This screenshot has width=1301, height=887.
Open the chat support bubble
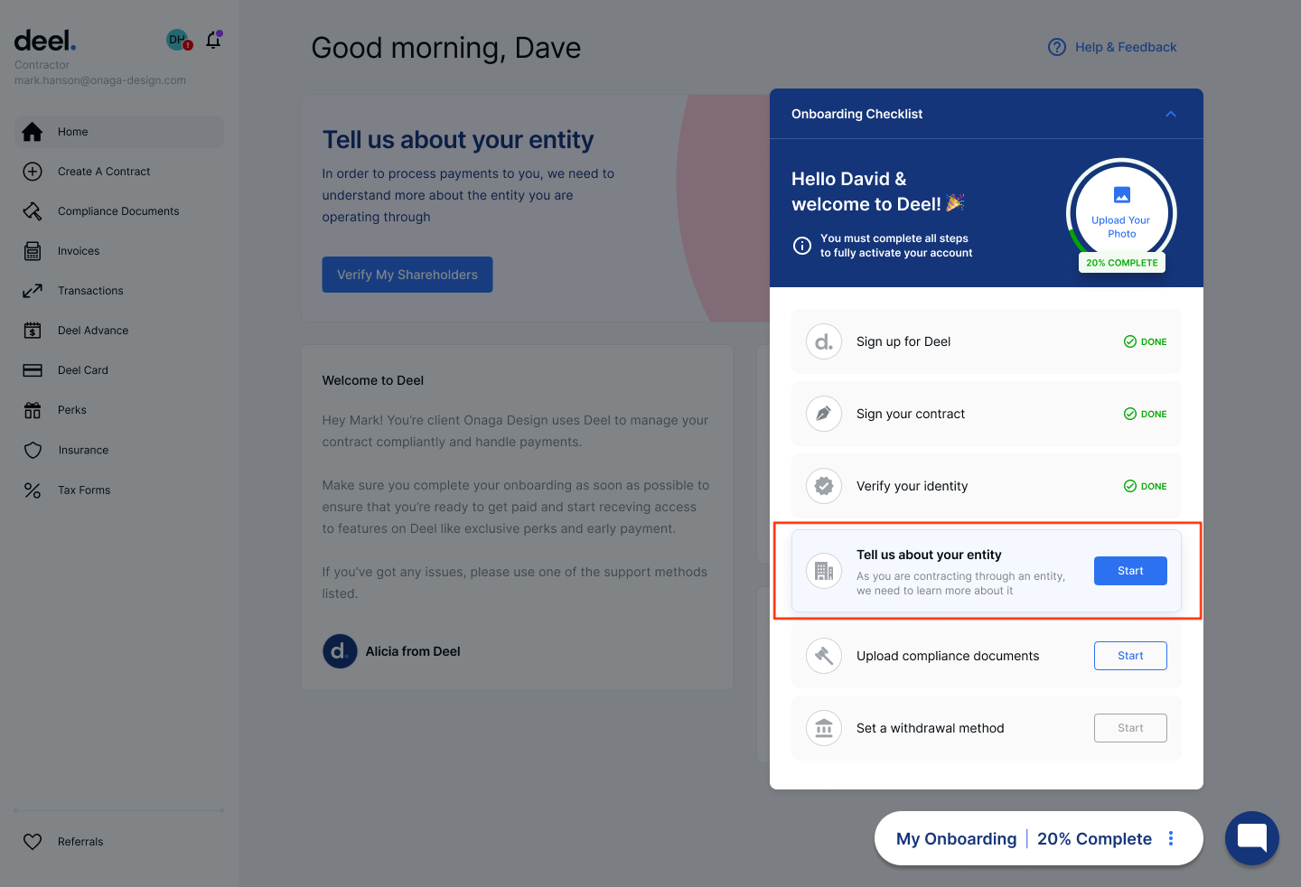[x=1251, y=838]
